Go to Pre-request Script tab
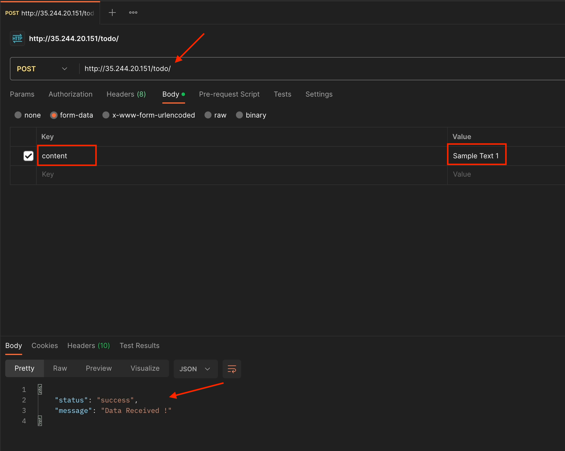The width and height of the screenshot is (565, 451). 229,94
